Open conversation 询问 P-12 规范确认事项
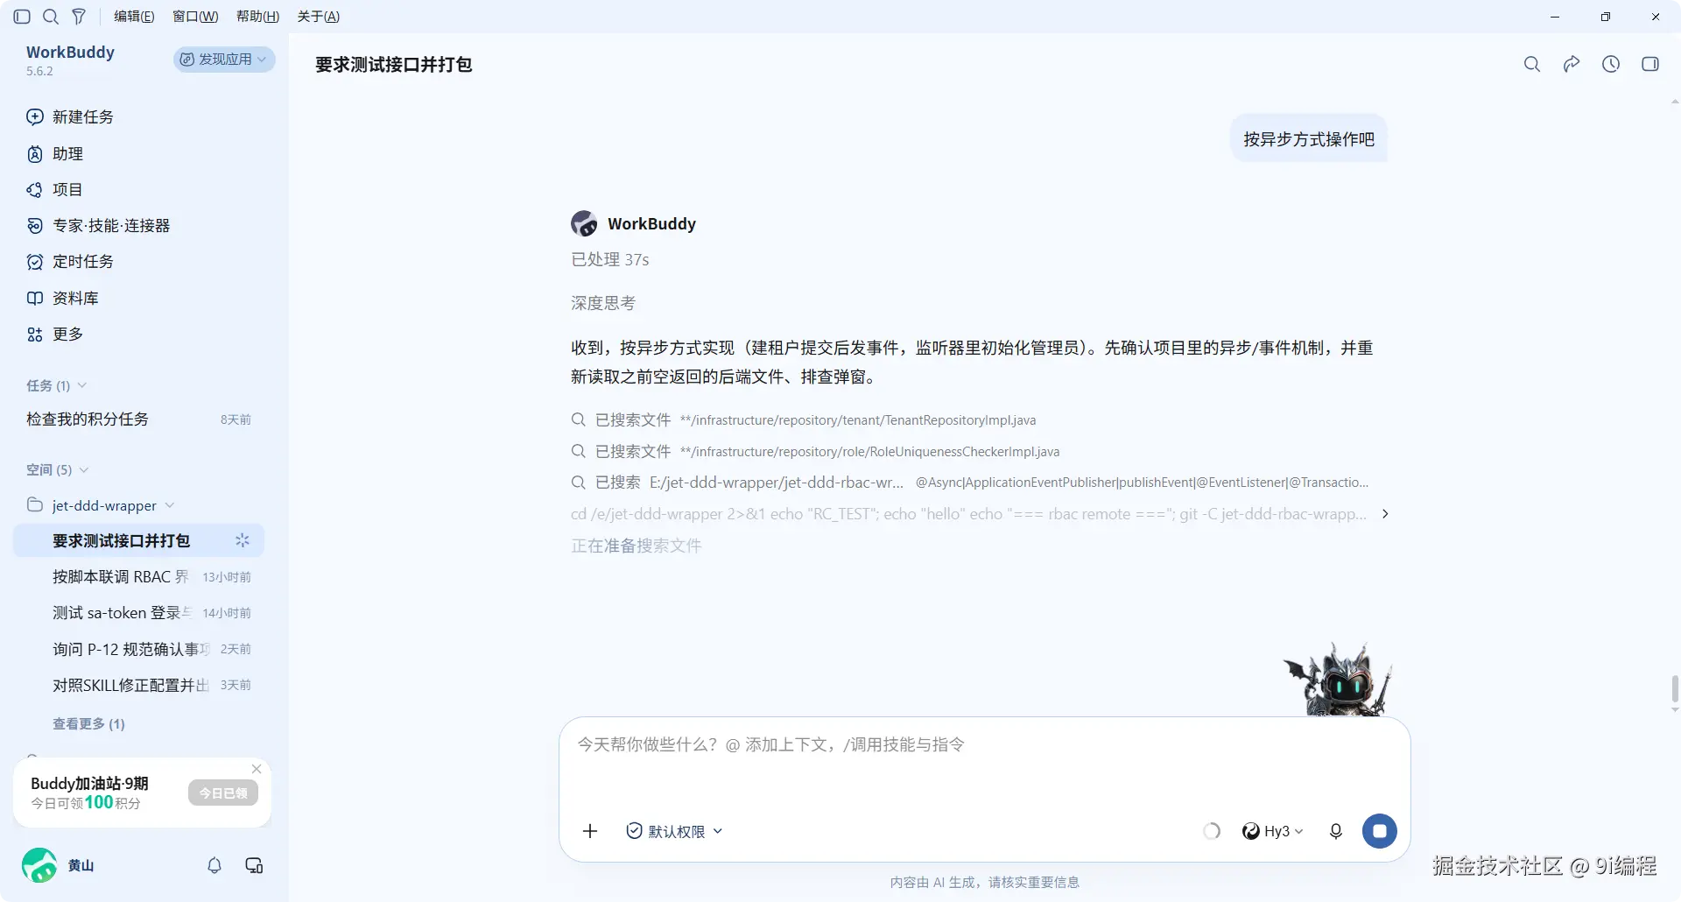 coord(138,649)
